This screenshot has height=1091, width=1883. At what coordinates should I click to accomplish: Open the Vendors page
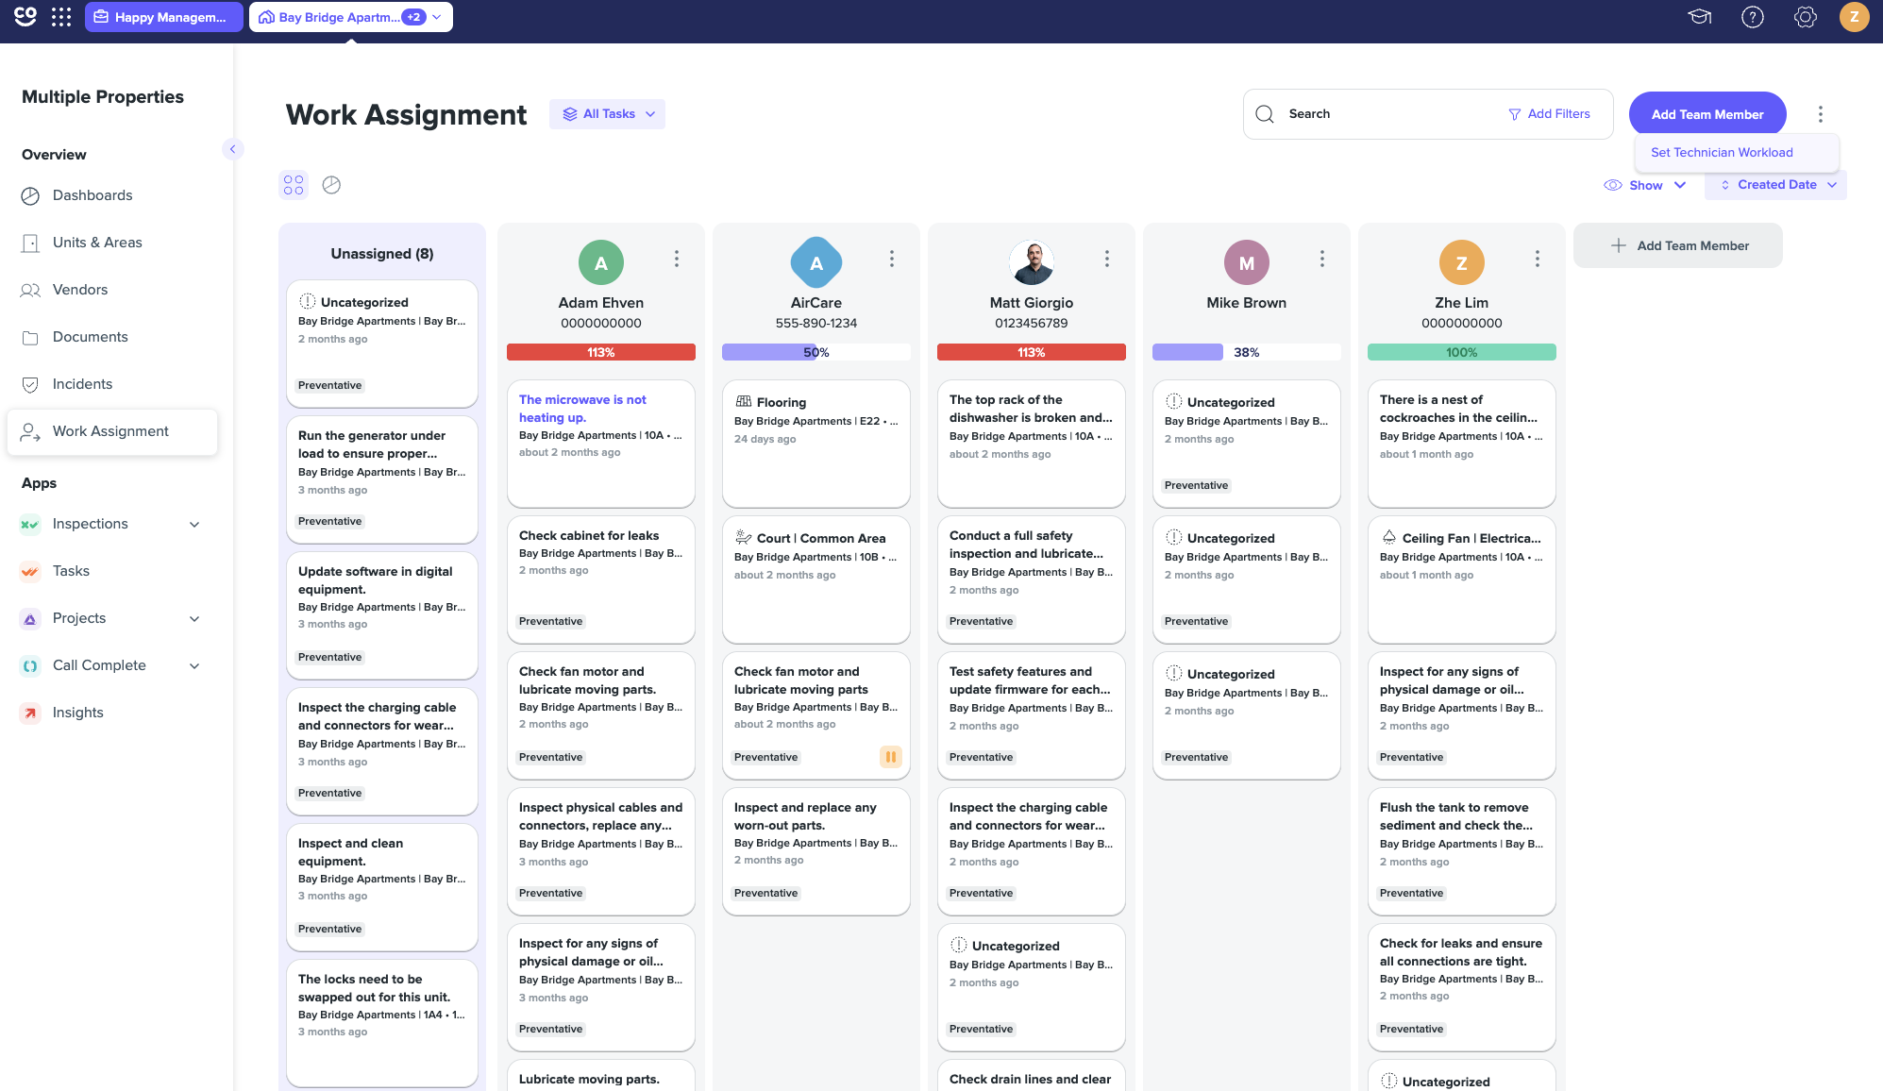click(x=80, y=290)
